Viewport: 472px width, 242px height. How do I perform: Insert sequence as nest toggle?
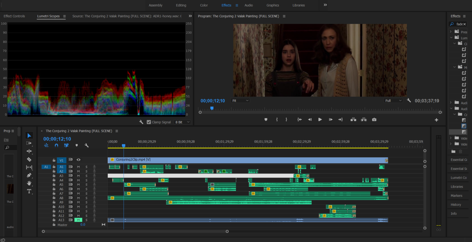tap(46, 145)
